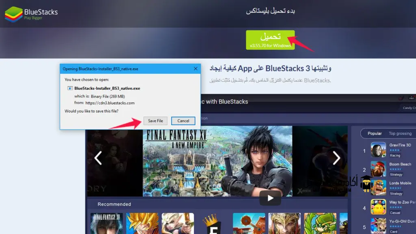Click the Binary File (269 MB) text
Image resolution: width=416 pixels, height=234 pixels.
coord(108,96)
